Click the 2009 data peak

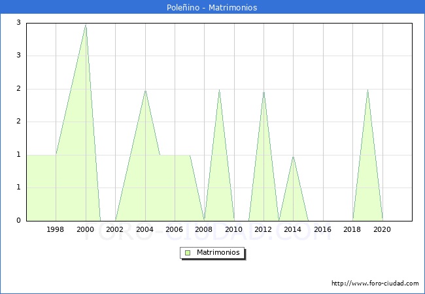click(x=219, y=90)
